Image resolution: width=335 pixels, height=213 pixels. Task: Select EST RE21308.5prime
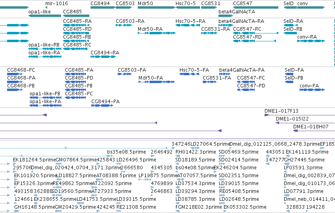tap(136, 207)
